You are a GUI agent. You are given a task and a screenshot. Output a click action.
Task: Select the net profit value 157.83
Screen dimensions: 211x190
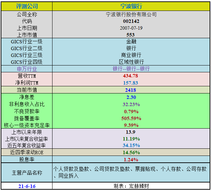pos(131,83)
